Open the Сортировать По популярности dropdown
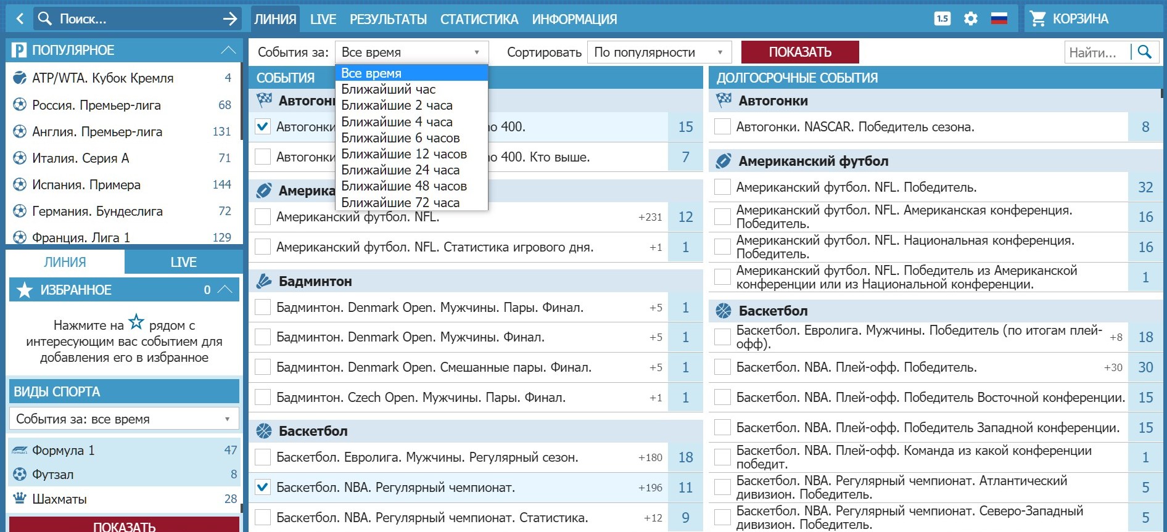Viewport: 1167px width, 532px height. [659, 52]
